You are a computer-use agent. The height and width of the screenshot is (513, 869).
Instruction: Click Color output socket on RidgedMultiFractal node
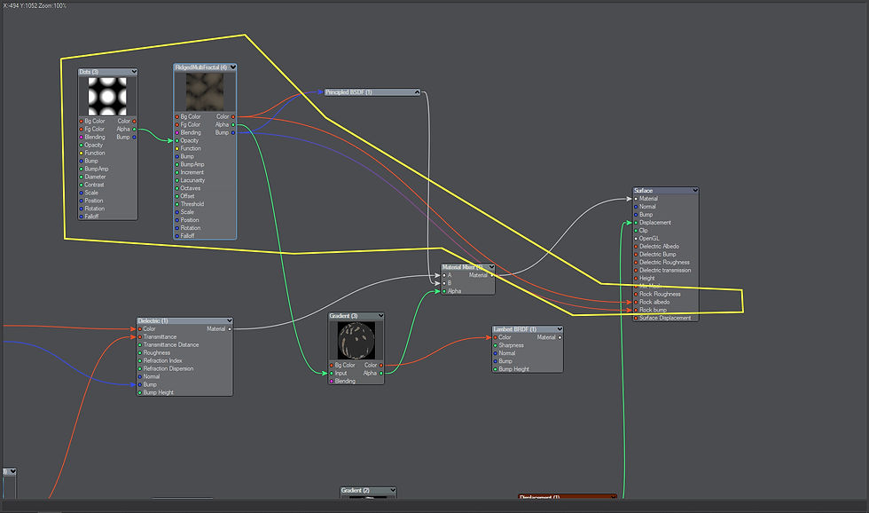pyautogui.click(x=232, y=116)
